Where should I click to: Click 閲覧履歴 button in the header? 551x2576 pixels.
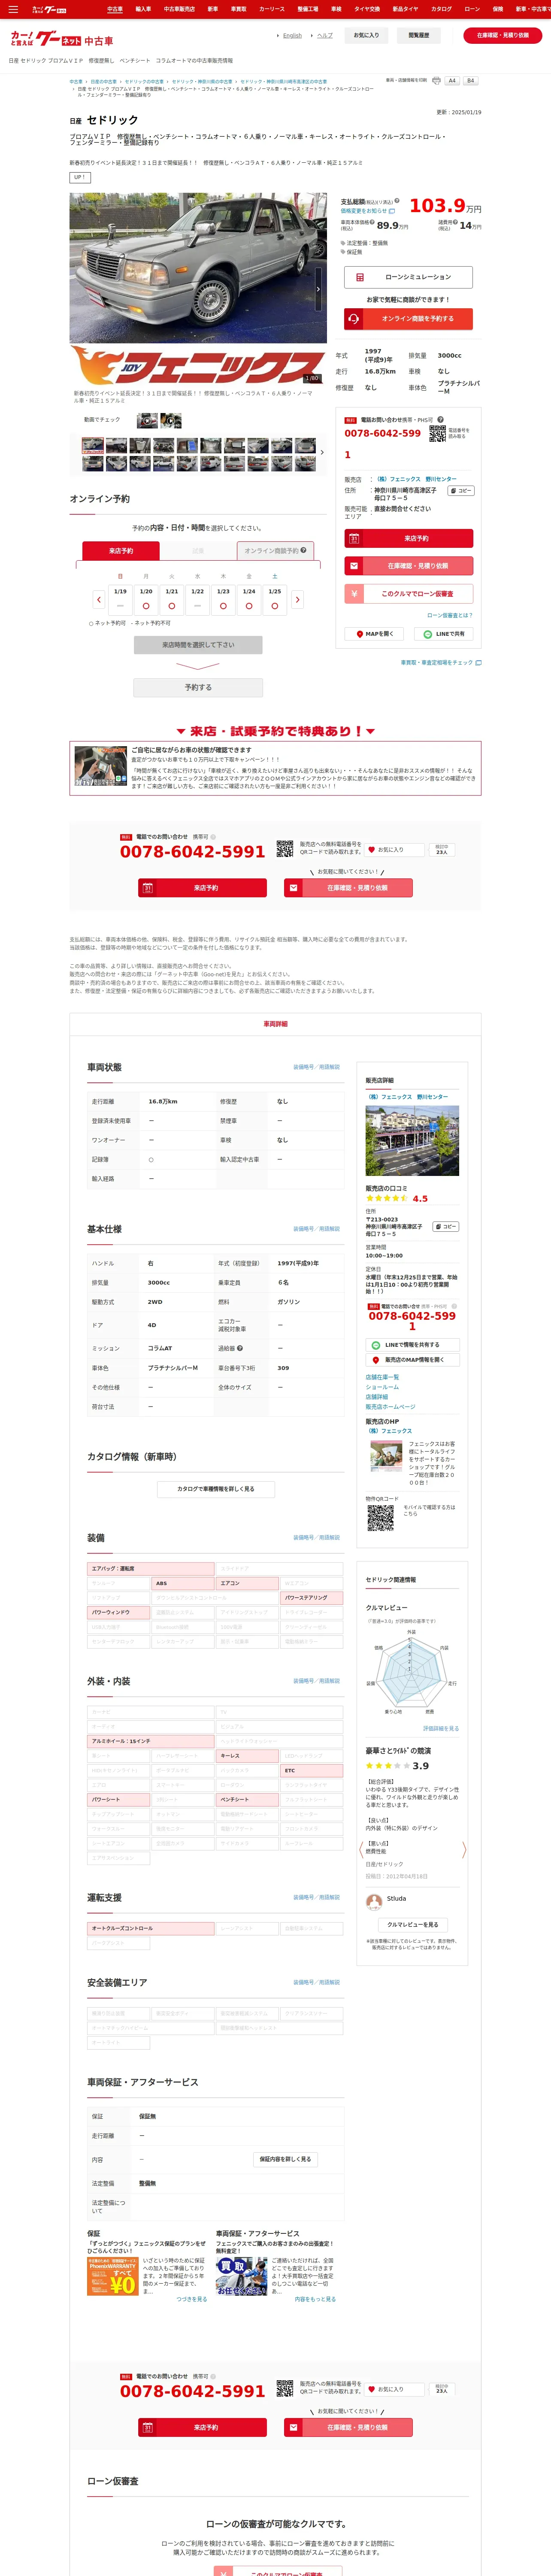[x=419, y=35]
